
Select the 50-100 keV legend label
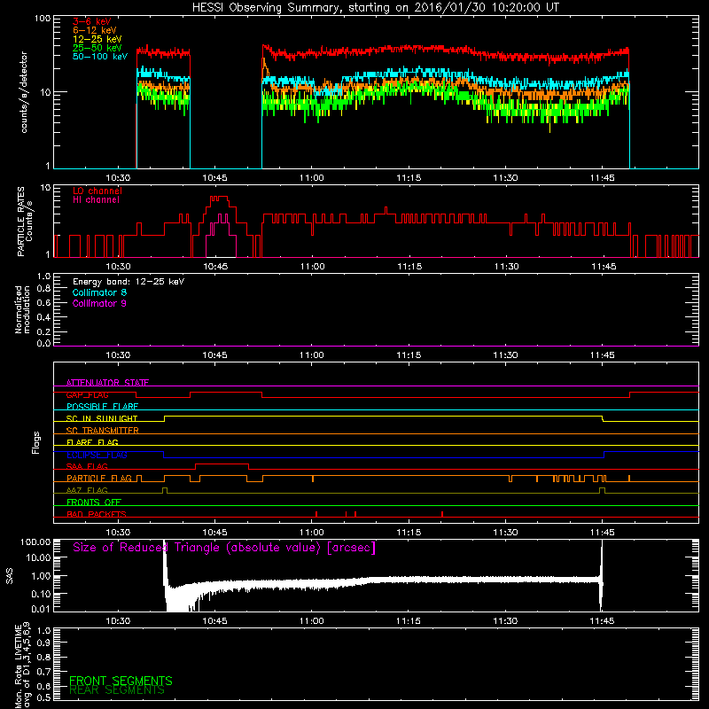click(x=100, y=57)
